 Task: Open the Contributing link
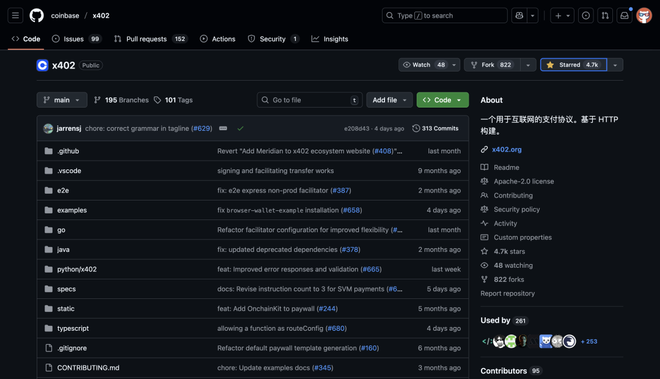[513, 196]
